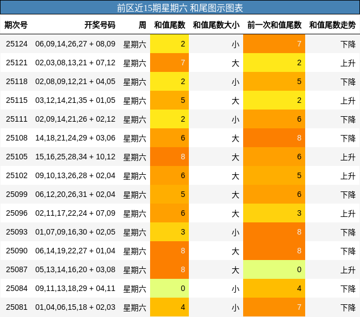Select winning numbers 03,12,14,21,35 + 01,05

75,100
